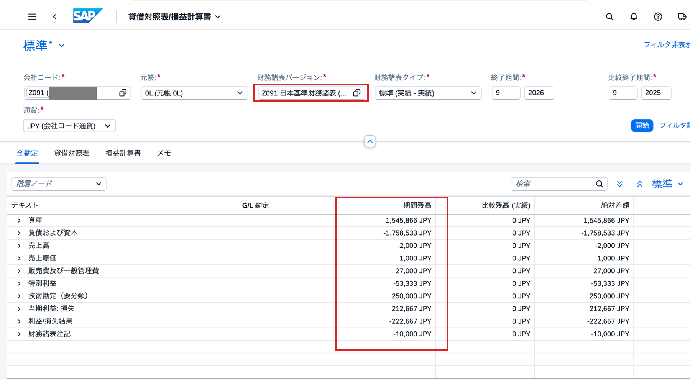Open value help for 会社コード field
Screen dimensions: 690x380
click(x=123, y=93)
